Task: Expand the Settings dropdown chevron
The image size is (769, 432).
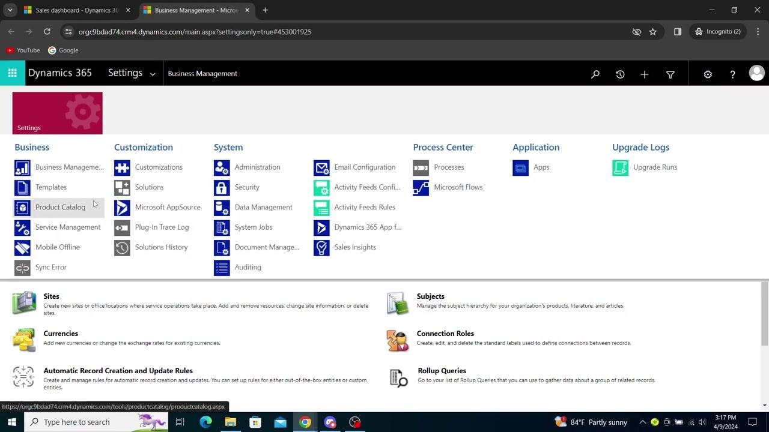Action: point(153,74)
